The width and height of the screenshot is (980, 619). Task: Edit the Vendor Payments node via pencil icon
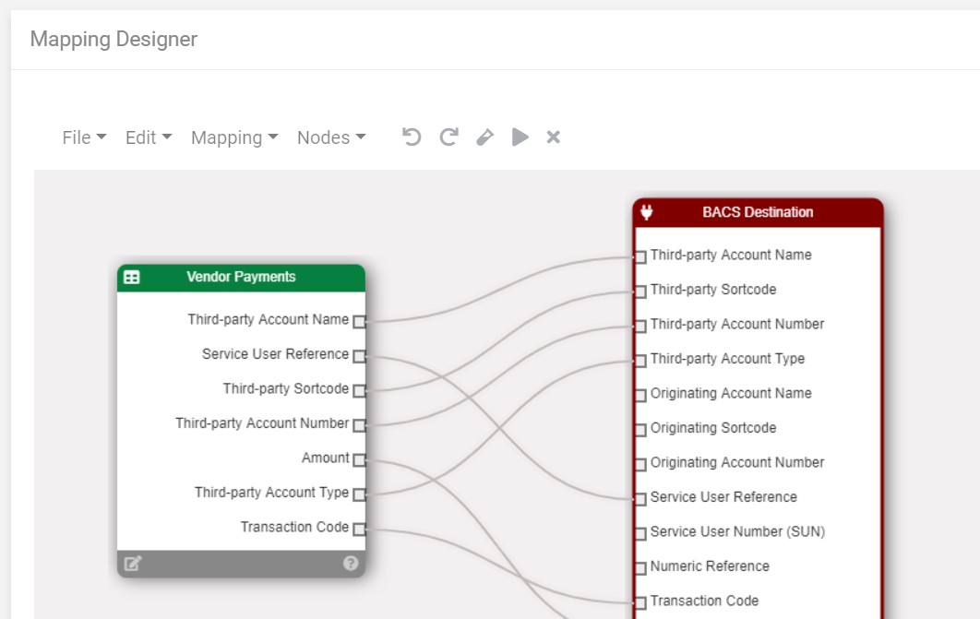tap(133, 564)
